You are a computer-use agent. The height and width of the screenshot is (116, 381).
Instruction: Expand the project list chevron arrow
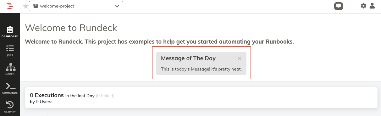point(117,6)
